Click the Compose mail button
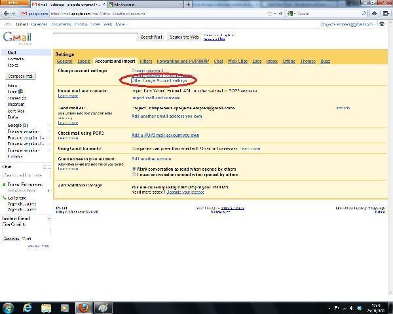This screenshot has height=314, width=393. click(x=20, y=76)
